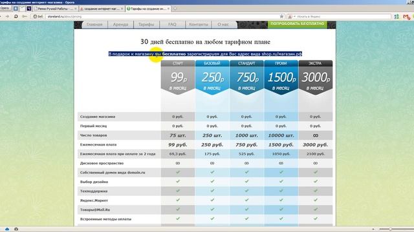The height and width of the screenshot is (232, 414).
Task: Click the '250 шт.' cell
Action: point(212,135)
